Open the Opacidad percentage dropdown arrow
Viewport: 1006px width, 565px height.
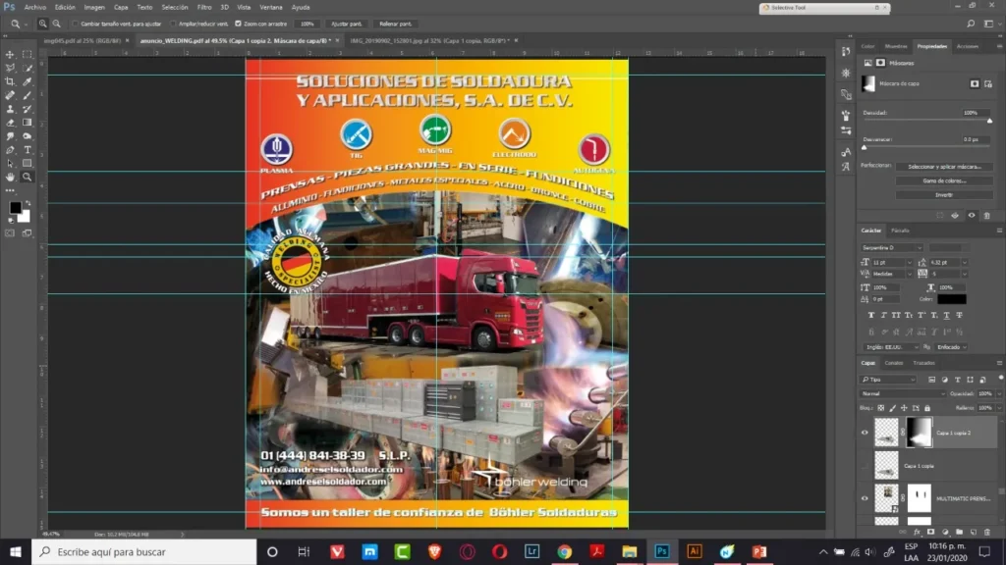click(999, 394)
